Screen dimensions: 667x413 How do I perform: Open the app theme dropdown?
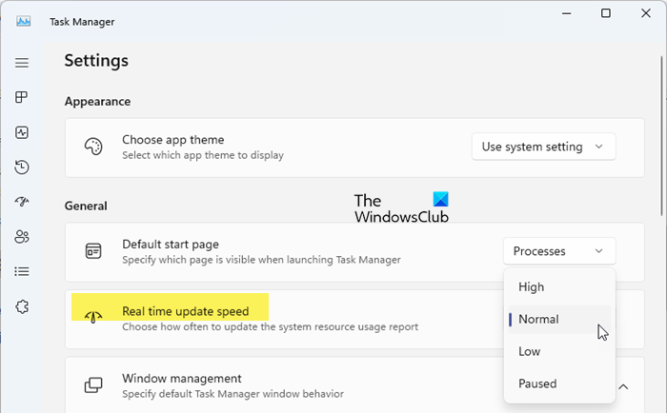click(x=543, y=147)
